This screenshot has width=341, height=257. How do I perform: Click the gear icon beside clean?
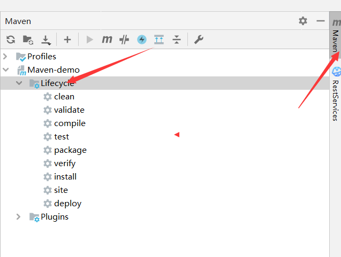click(48, 97)
